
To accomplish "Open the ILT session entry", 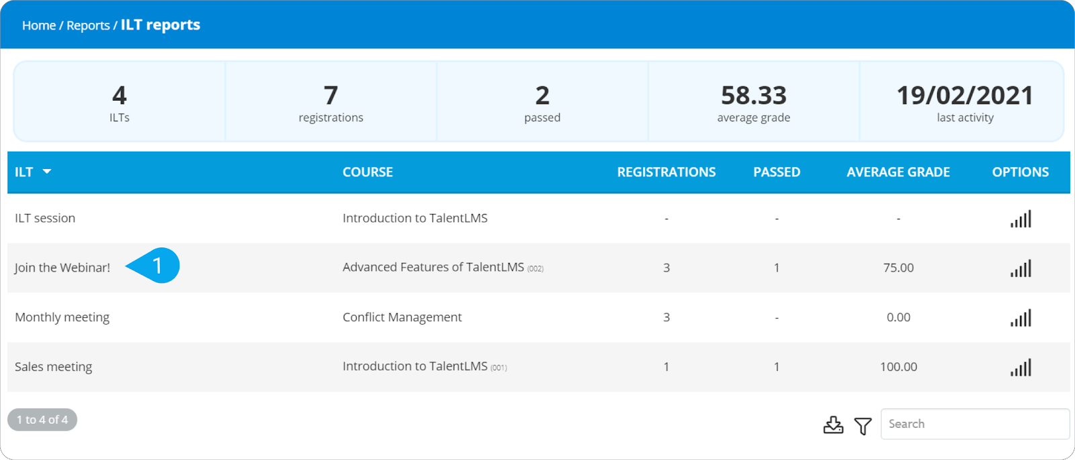I will (45, 218).
